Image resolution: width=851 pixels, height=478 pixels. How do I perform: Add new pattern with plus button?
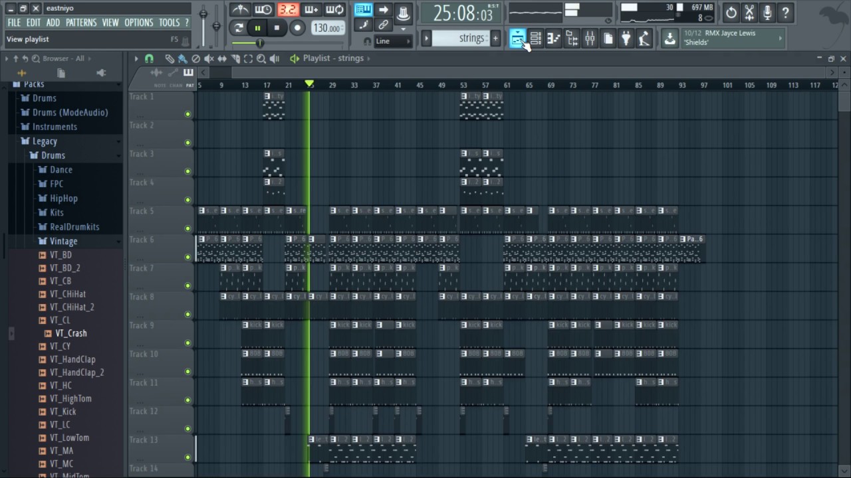[495, 39]
